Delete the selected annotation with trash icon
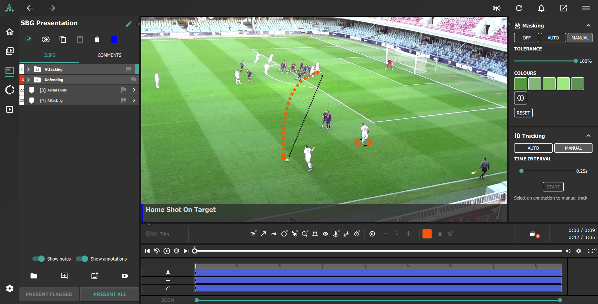 [440, 234]
